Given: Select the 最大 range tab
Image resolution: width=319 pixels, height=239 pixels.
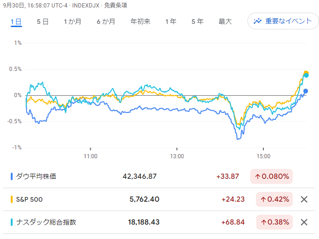Looking at the screenshot, I should point(225,21).
